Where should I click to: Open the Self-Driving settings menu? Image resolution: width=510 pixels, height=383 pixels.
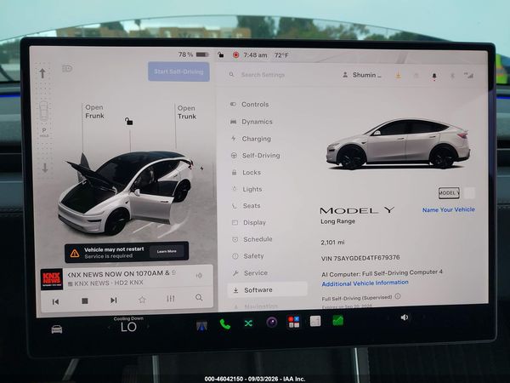[x=256, y=156]
